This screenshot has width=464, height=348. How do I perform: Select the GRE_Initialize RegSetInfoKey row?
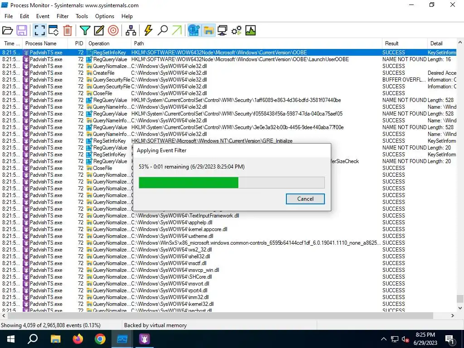point(228,141)
